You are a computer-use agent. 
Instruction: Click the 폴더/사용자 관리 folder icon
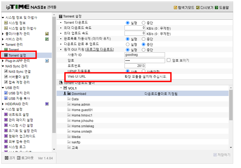pos(47,34)
